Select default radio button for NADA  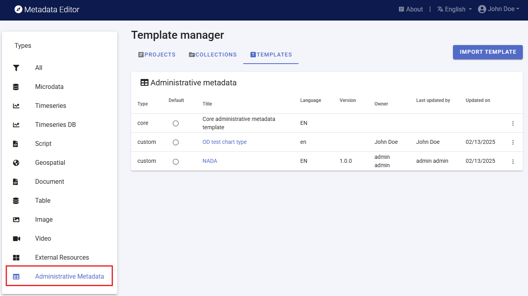176,162
